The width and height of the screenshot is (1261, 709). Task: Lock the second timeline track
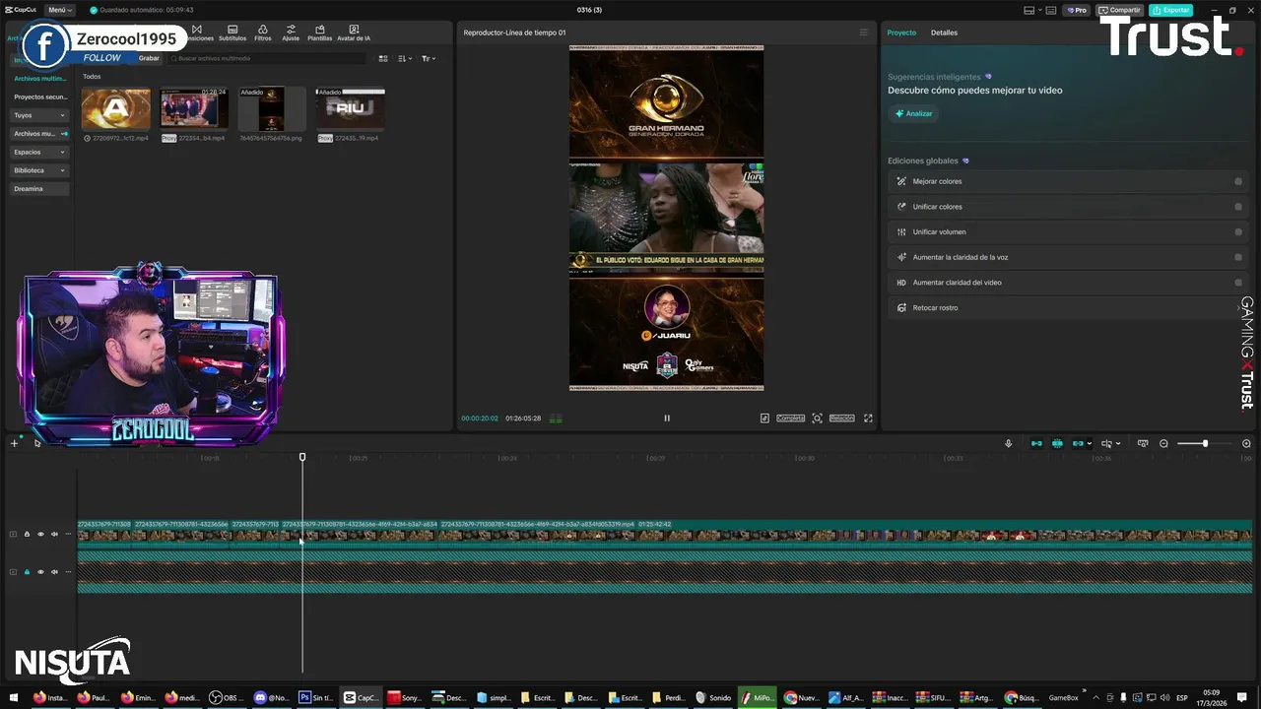(x=27, y=571)
